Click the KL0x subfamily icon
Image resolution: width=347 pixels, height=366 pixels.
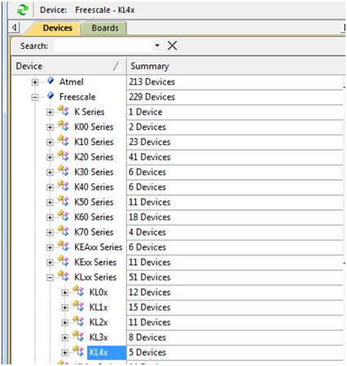78,291
